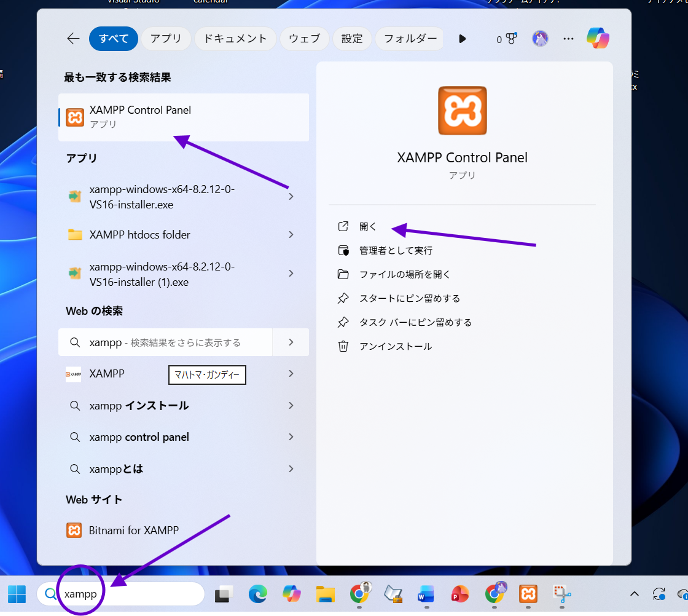Switch to the アプリ filter tab
688x616 pixels.
coord(166,39)
